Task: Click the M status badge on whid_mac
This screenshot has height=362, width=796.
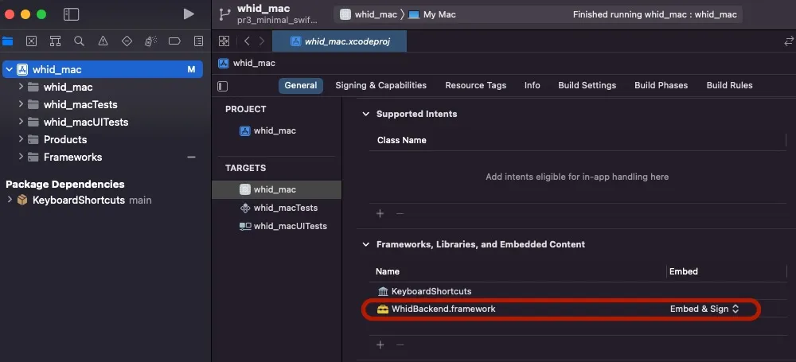Action: click(191, 69)
